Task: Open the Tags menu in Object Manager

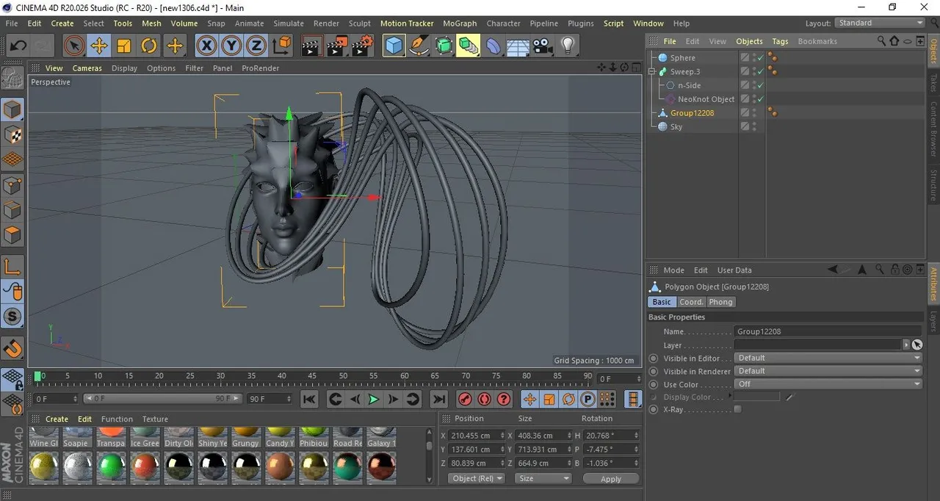Action: tap(780, 41)
